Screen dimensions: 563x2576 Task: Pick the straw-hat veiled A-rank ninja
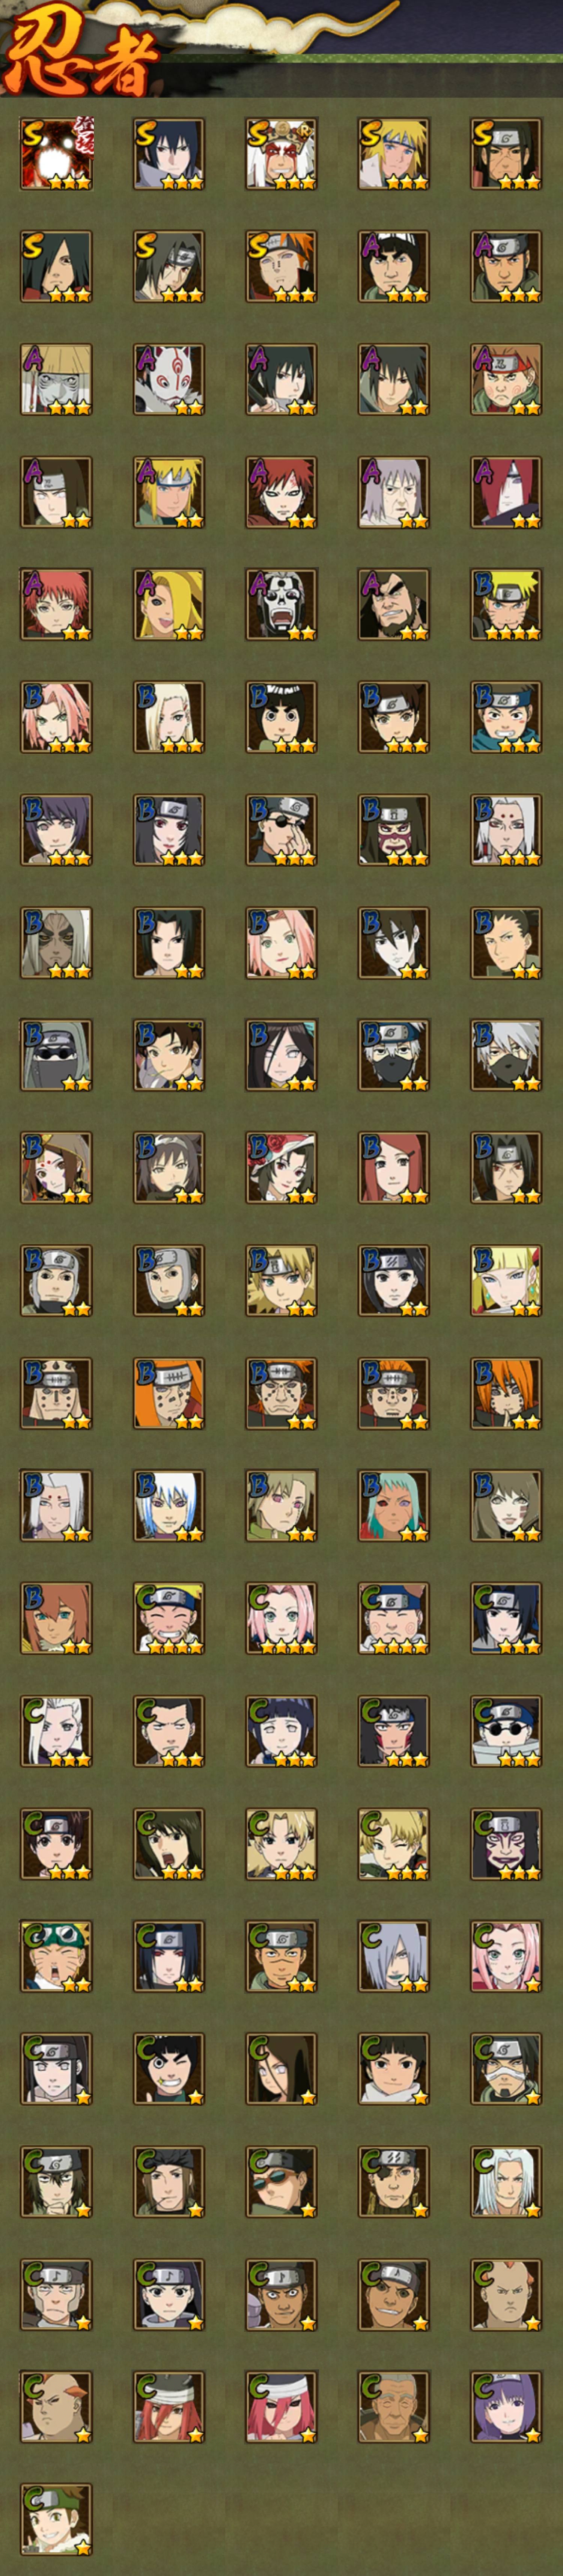[x=56, y=379]
